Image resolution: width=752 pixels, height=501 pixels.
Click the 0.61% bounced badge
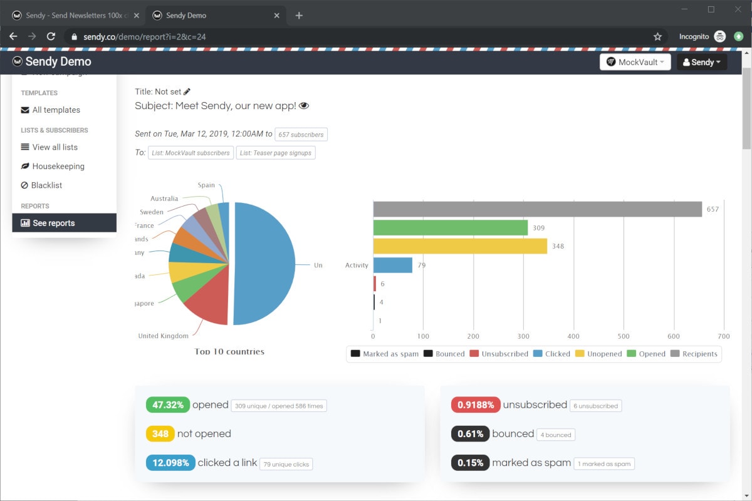[x=470, y=434]
